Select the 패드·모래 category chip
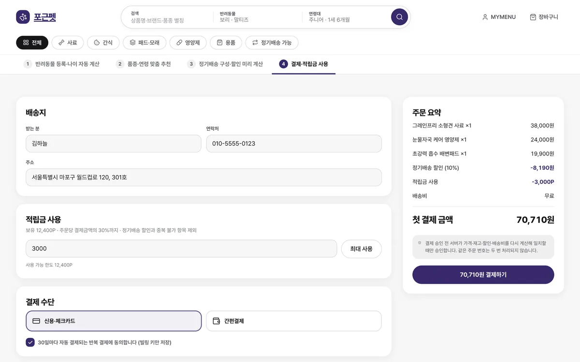This screenshot has height=362, width=580. (x=145, y=42)
